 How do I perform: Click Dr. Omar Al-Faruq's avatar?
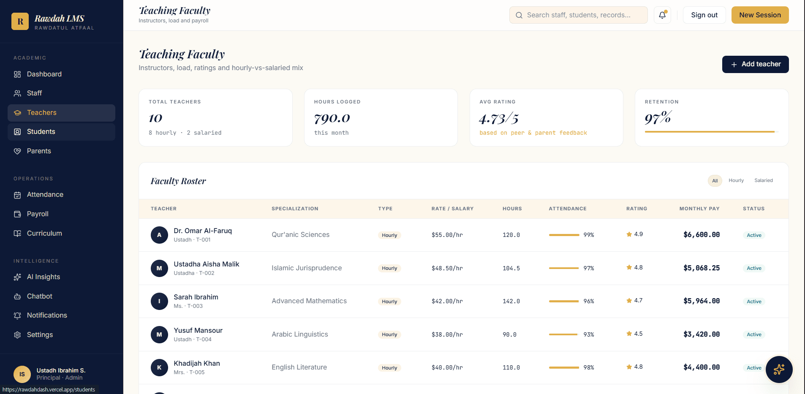pyautogui.click(x=159, y=235)
